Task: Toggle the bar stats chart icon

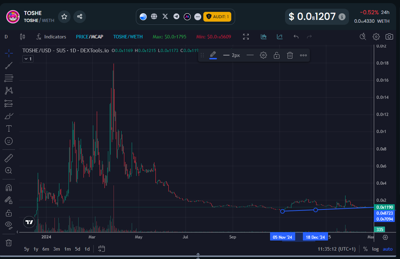Action: 280,37
